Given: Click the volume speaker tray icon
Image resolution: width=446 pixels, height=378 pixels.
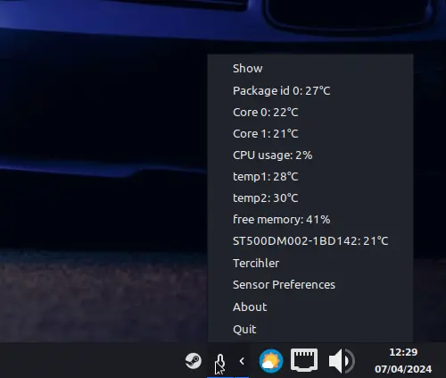Looking at the screenshot, I should point(342,361).
